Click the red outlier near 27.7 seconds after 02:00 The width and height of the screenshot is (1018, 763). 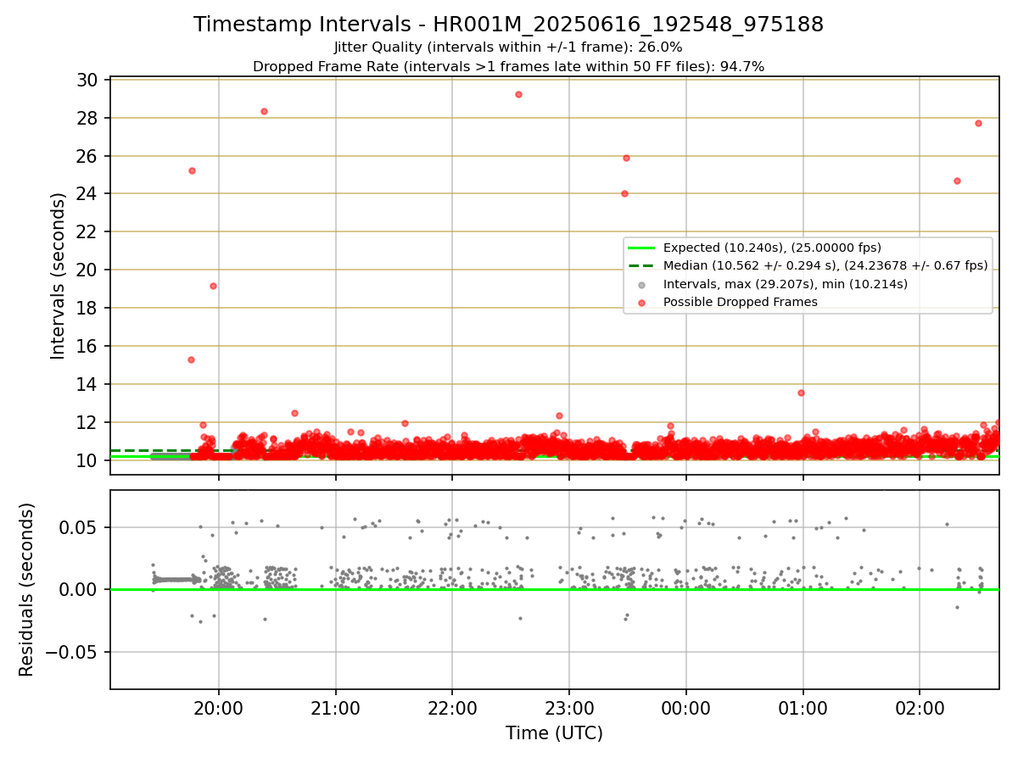point(978,123)
